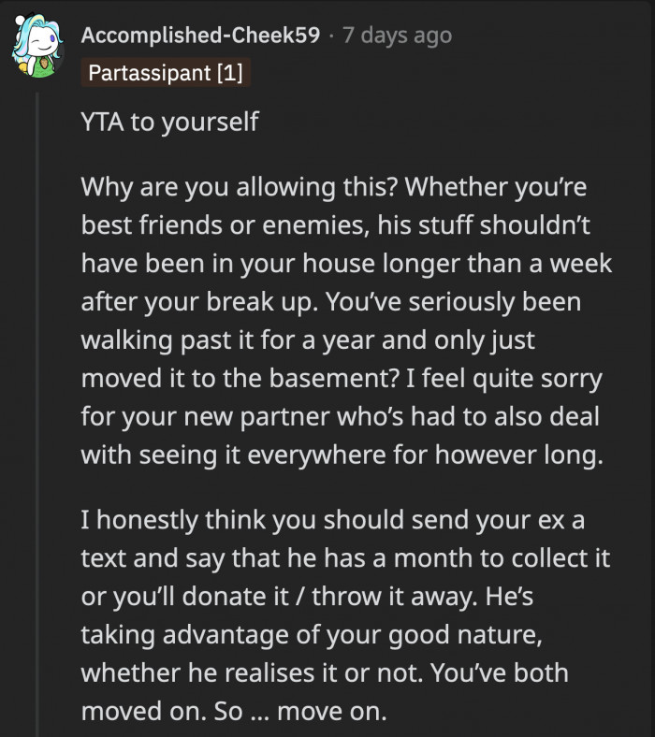
Task: Open the Accomplished-Cheek59 user profile
Action: tap(201, 36)
